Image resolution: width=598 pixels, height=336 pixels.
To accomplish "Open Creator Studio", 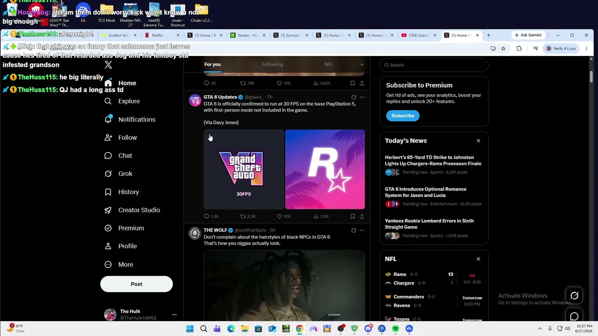I will [x=132, y=210].
